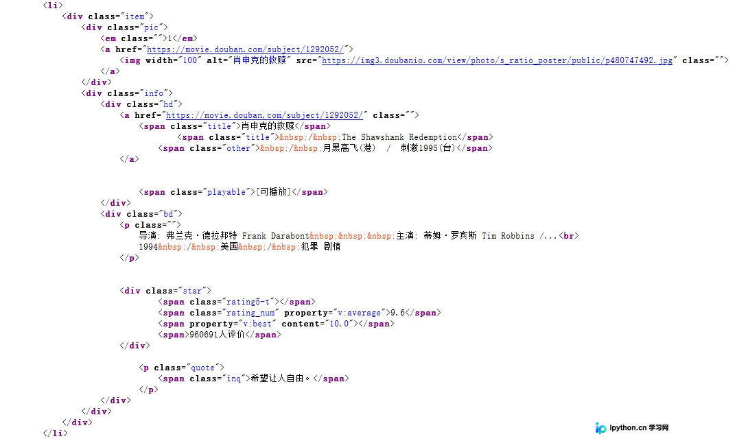
Task: Click the text The Shawshank Redemption
Action: point(399,137)
